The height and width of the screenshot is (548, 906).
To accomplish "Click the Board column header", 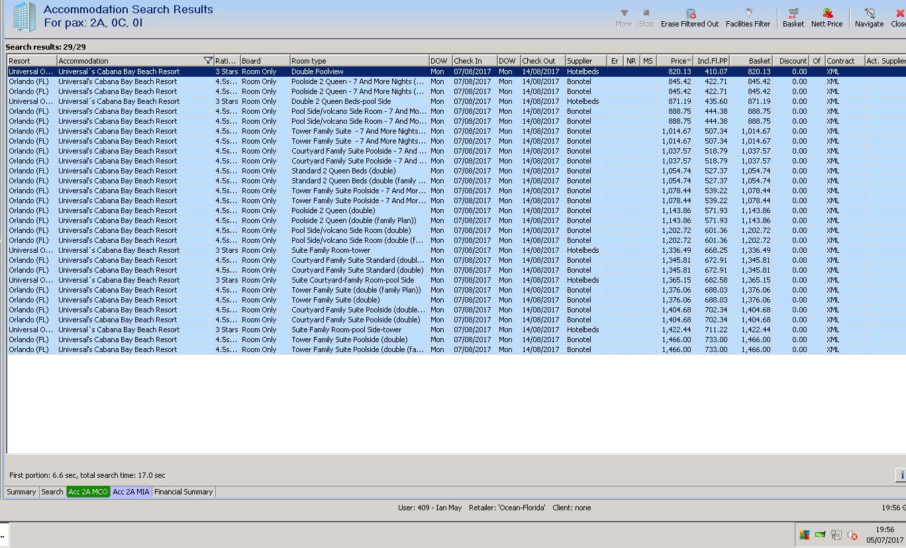I will [265, 61].
